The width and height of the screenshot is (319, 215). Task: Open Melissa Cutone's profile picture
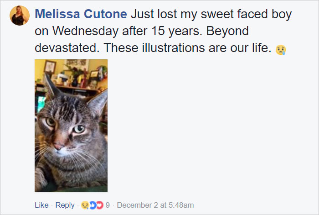[x=20, y=16]
